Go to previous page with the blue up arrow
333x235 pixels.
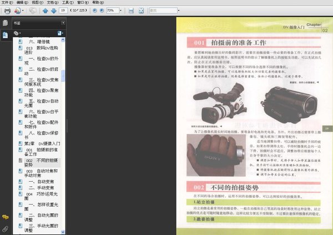(x=46, y=11)
